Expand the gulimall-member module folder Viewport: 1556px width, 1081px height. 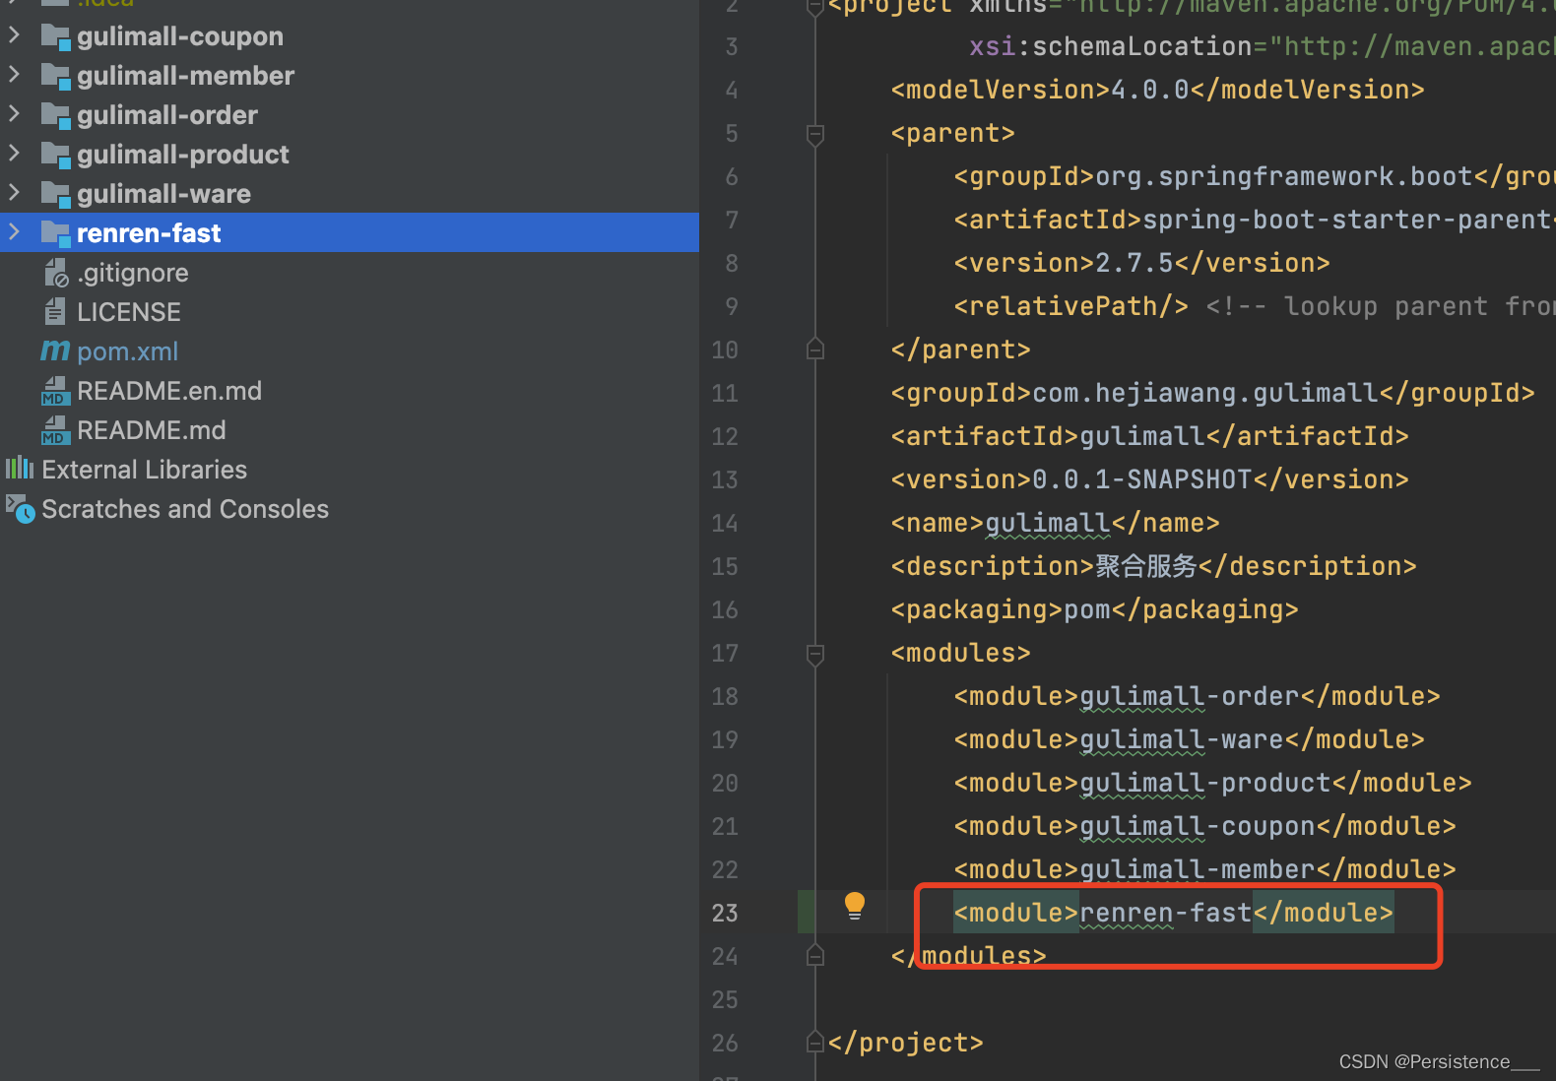click(x=14, y=75)
